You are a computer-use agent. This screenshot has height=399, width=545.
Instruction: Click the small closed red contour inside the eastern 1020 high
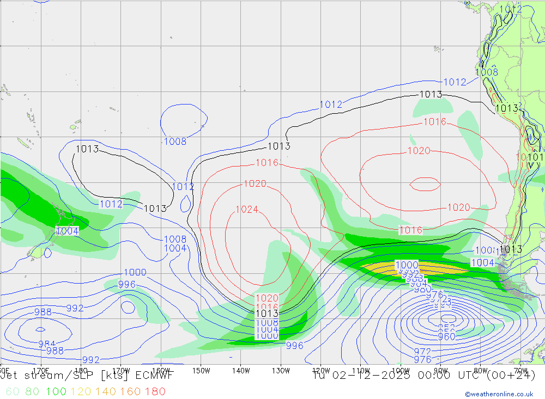coord(425,184)
